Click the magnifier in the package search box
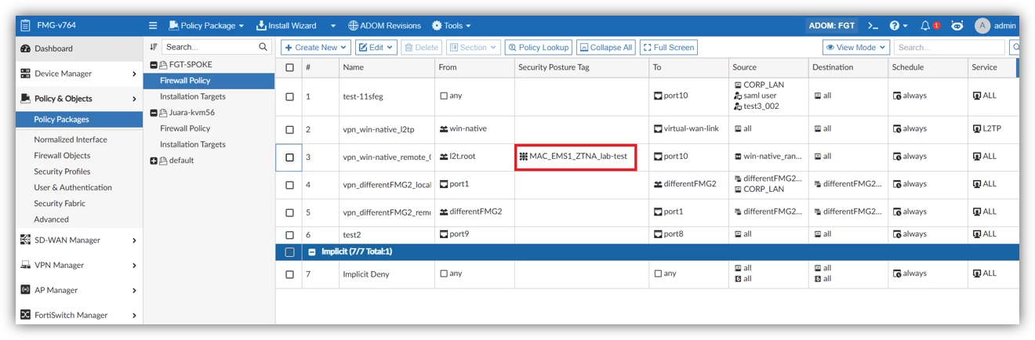The height and width of the screenshot is (340, 1035). tap(263, 47)
